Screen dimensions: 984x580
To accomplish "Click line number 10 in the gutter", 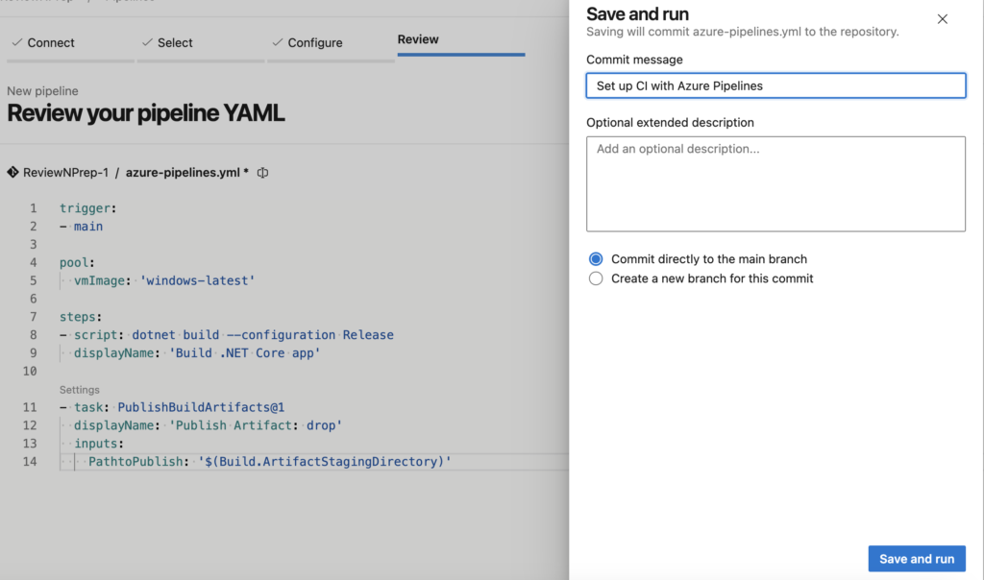I will 30,372.
